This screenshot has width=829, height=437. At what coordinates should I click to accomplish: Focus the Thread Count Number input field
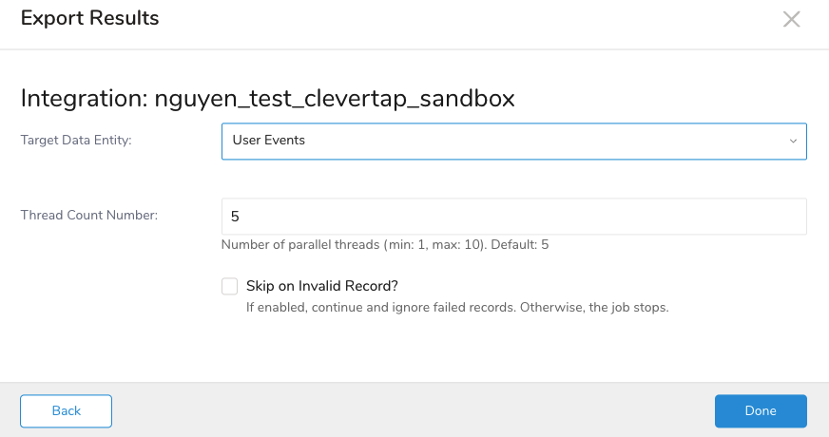513,216
